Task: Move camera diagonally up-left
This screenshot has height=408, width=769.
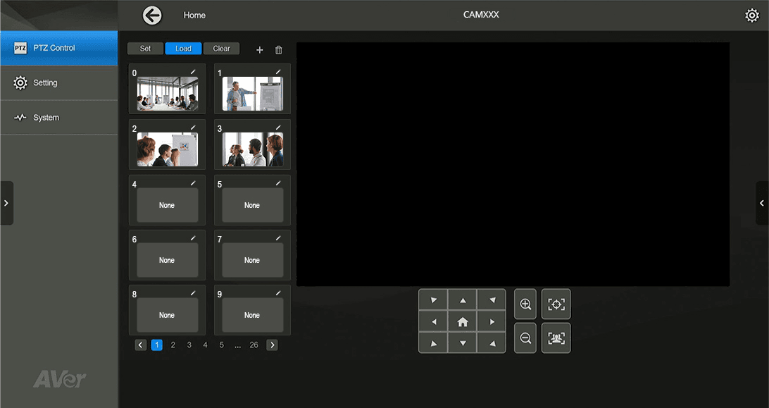Action: coord(434,300)
